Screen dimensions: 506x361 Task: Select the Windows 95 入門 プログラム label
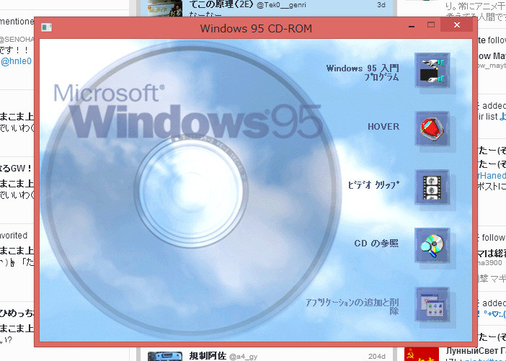pos(363,73)
